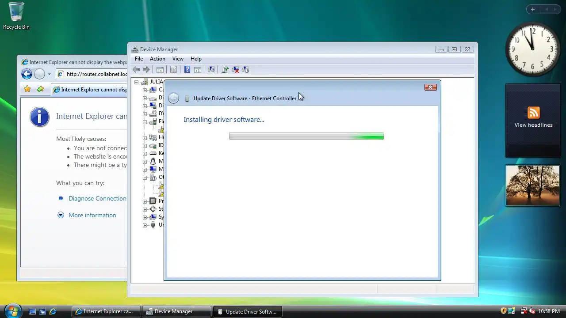Expand the Universal Serial Bus controllers category
Screen dimensions: 566x318
click(145, 225)
